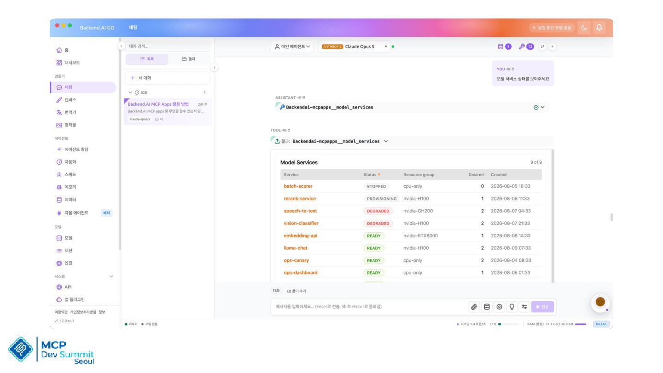Click the tools wrench icon with badge 12
The image size is (663, 373).
526,46
